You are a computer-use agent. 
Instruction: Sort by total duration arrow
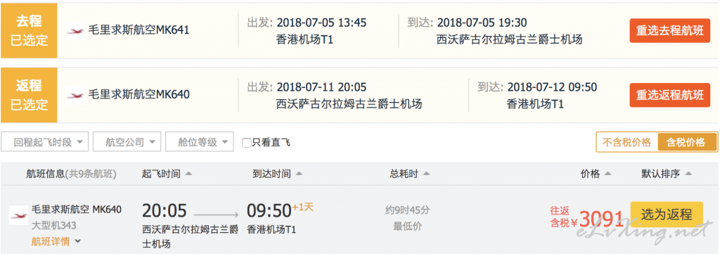(x=426, y=174)
